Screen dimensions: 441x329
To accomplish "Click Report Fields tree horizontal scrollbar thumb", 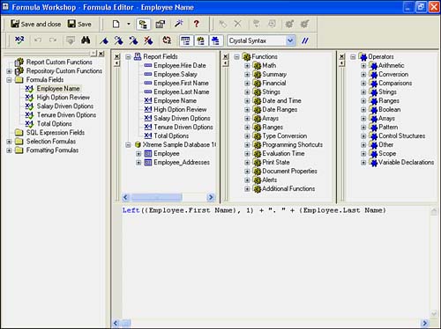I will pos(156,197).
